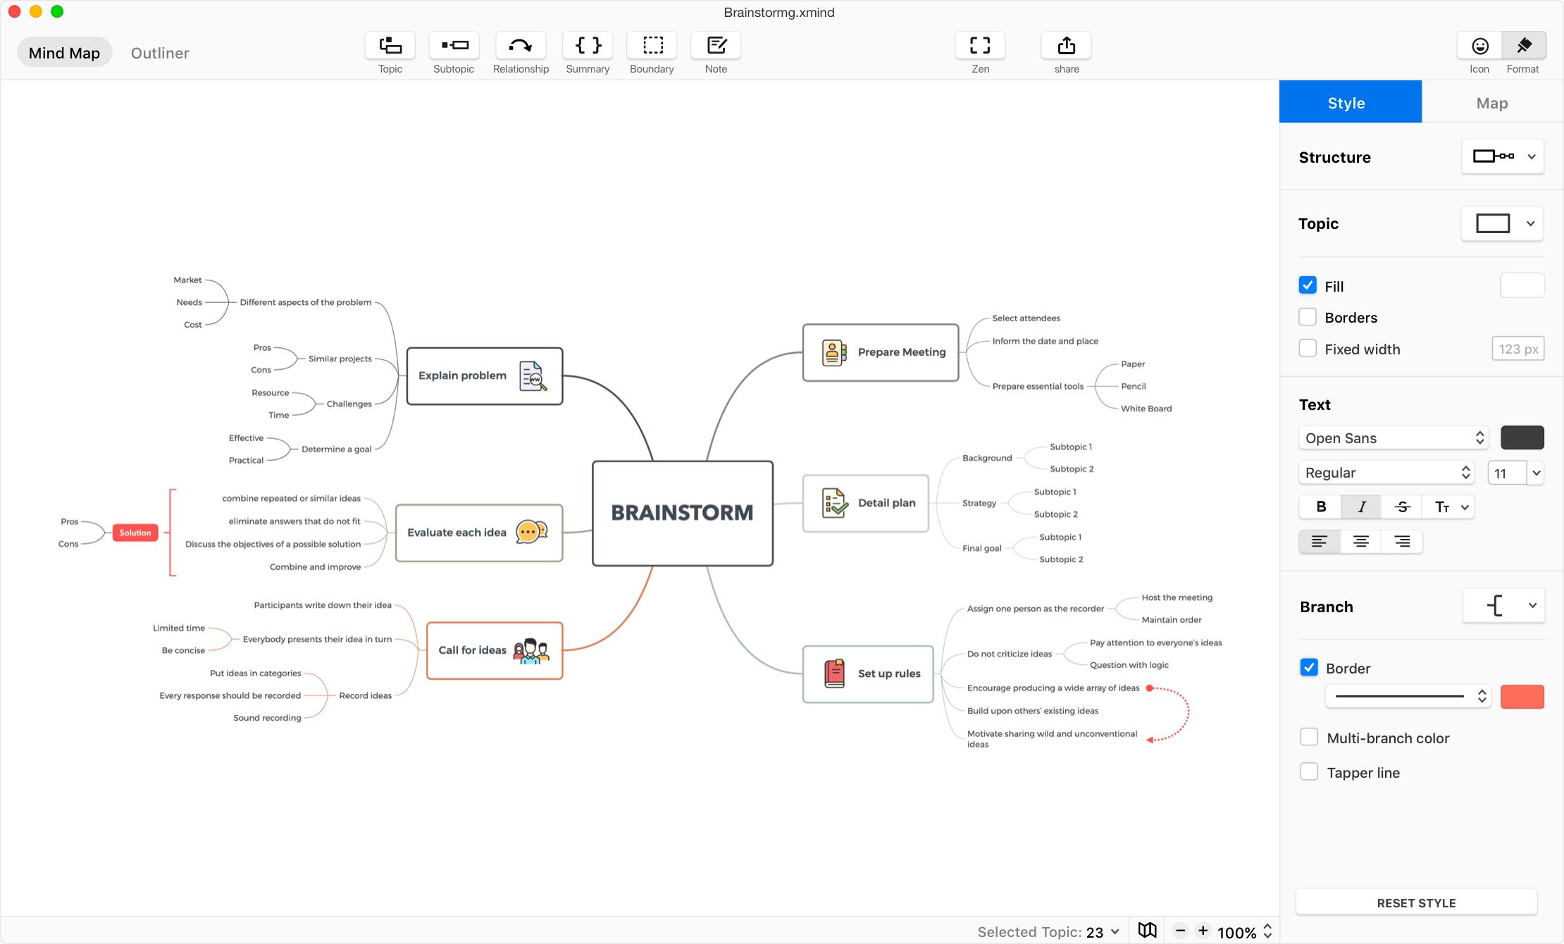Screen dimensions: 1564x944
Task: Enable the Borders checkbox
Action: tap(1308, 317)
